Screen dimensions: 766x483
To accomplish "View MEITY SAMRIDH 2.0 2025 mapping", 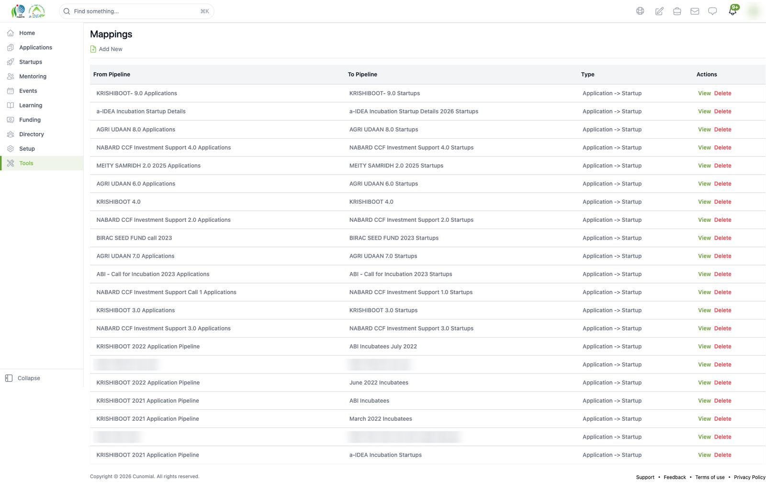I will pos(704,165).
